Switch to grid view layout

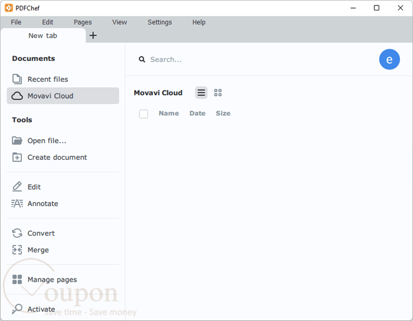pyautogui.click(x=218, y=92)
